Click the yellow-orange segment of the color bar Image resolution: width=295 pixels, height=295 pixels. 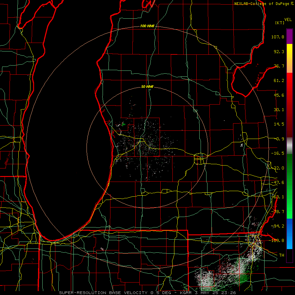(x=289, y=58)
